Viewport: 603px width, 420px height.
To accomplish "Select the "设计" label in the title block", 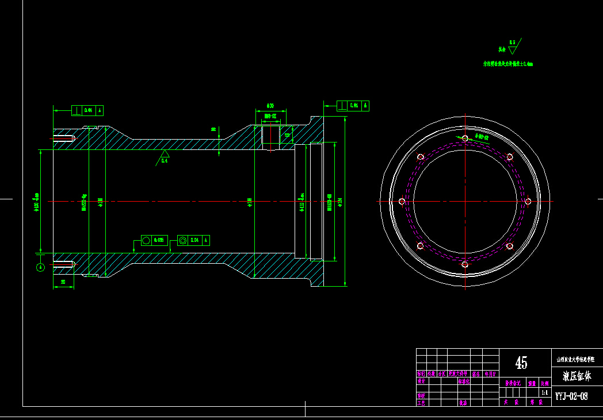I will point(422,382).
